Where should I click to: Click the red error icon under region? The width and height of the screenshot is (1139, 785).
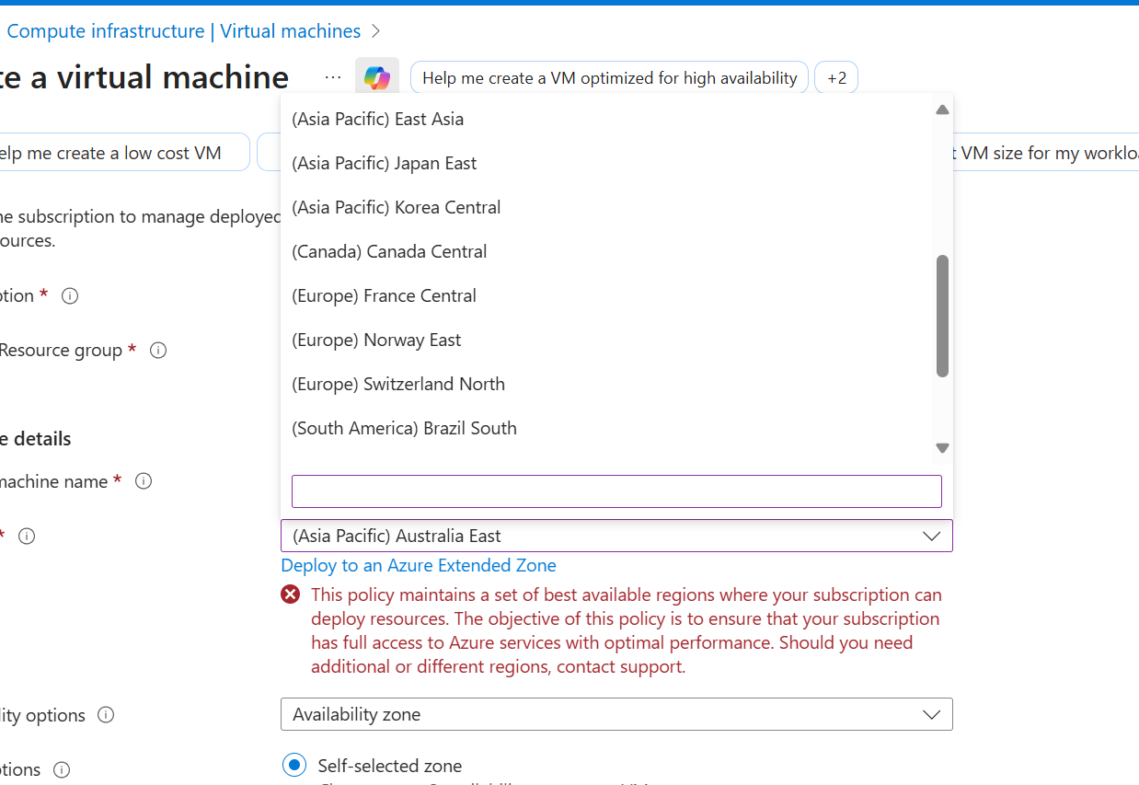coord(291,595)
